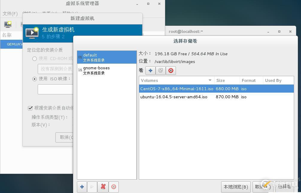
Task: Close the root@localhost terminal window
Action: click(x=290, y=31)
